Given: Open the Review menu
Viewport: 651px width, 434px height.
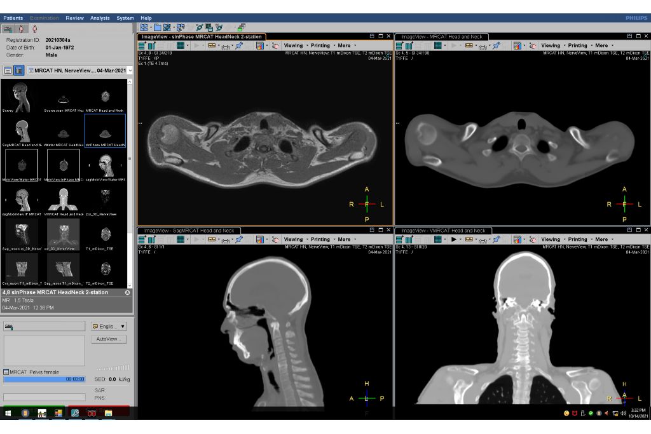Looking at the screenshot, I should 74,18.
